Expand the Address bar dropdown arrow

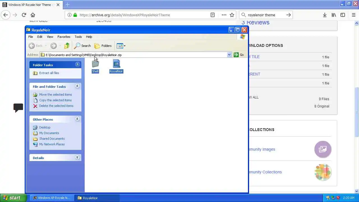(229, 55)
